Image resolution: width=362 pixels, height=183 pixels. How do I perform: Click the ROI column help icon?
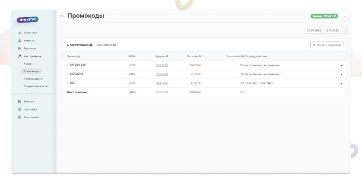[x=135, y=56]
